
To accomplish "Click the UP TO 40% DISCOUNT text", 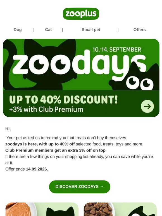I will pyautogui.click(x=63, y=99).
